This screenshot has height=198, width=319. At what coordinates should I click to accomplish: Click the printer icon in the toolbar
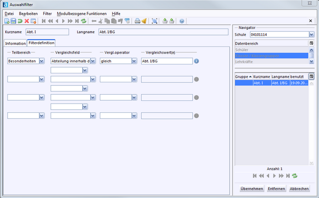[x=137, y=21]
